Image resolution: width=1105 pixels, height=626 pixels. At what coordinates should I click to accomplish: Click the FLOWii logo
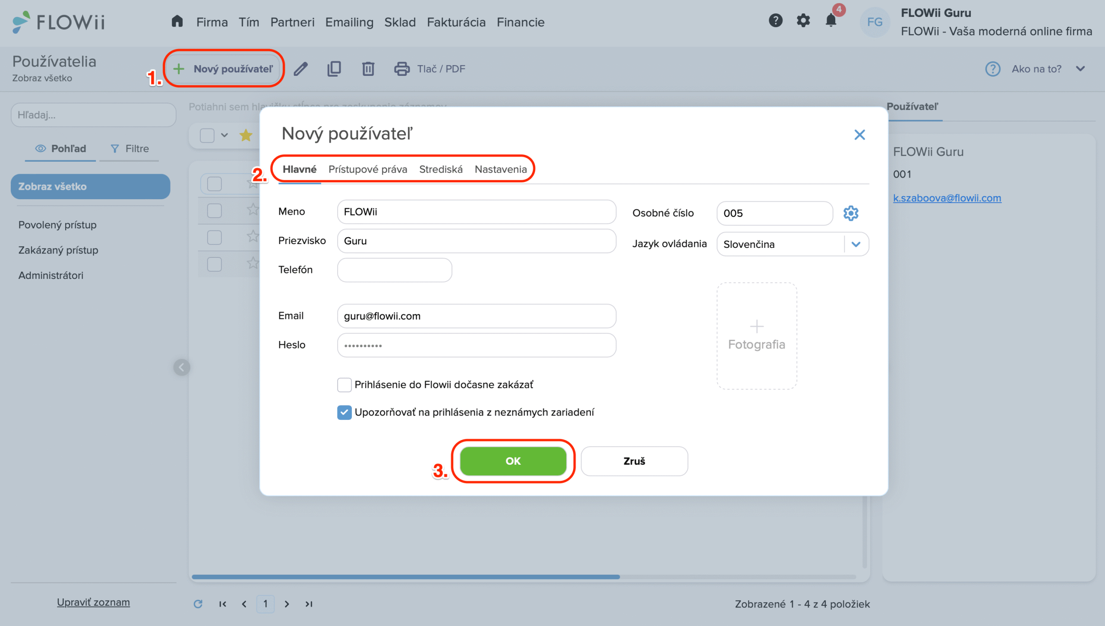pos(58,22)
